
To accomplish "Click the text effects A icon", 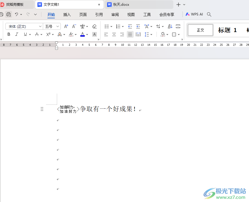I will click(x=60, y=34).
